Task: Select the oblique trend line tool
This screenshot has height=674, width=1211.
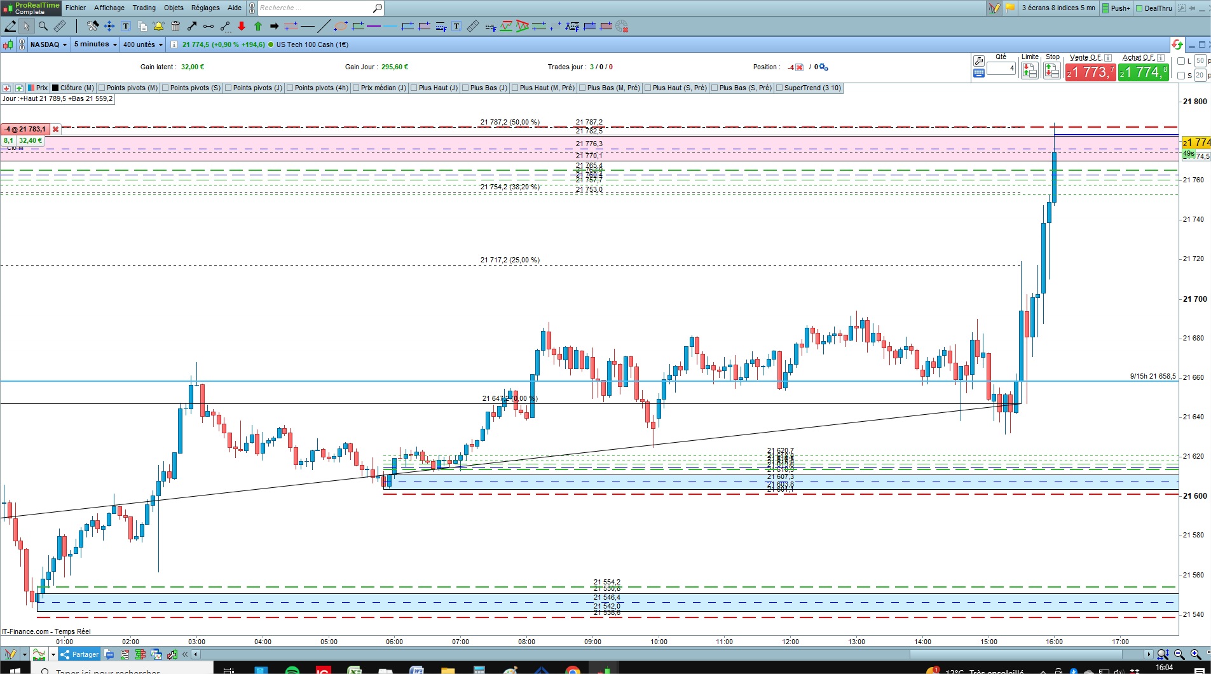Action: 324,26
